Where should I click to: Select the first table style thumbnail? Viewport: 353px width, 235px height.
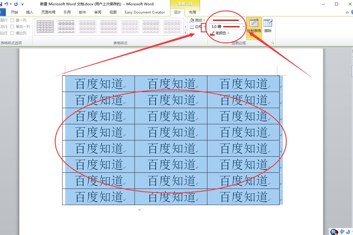click(x=45, y=26)
